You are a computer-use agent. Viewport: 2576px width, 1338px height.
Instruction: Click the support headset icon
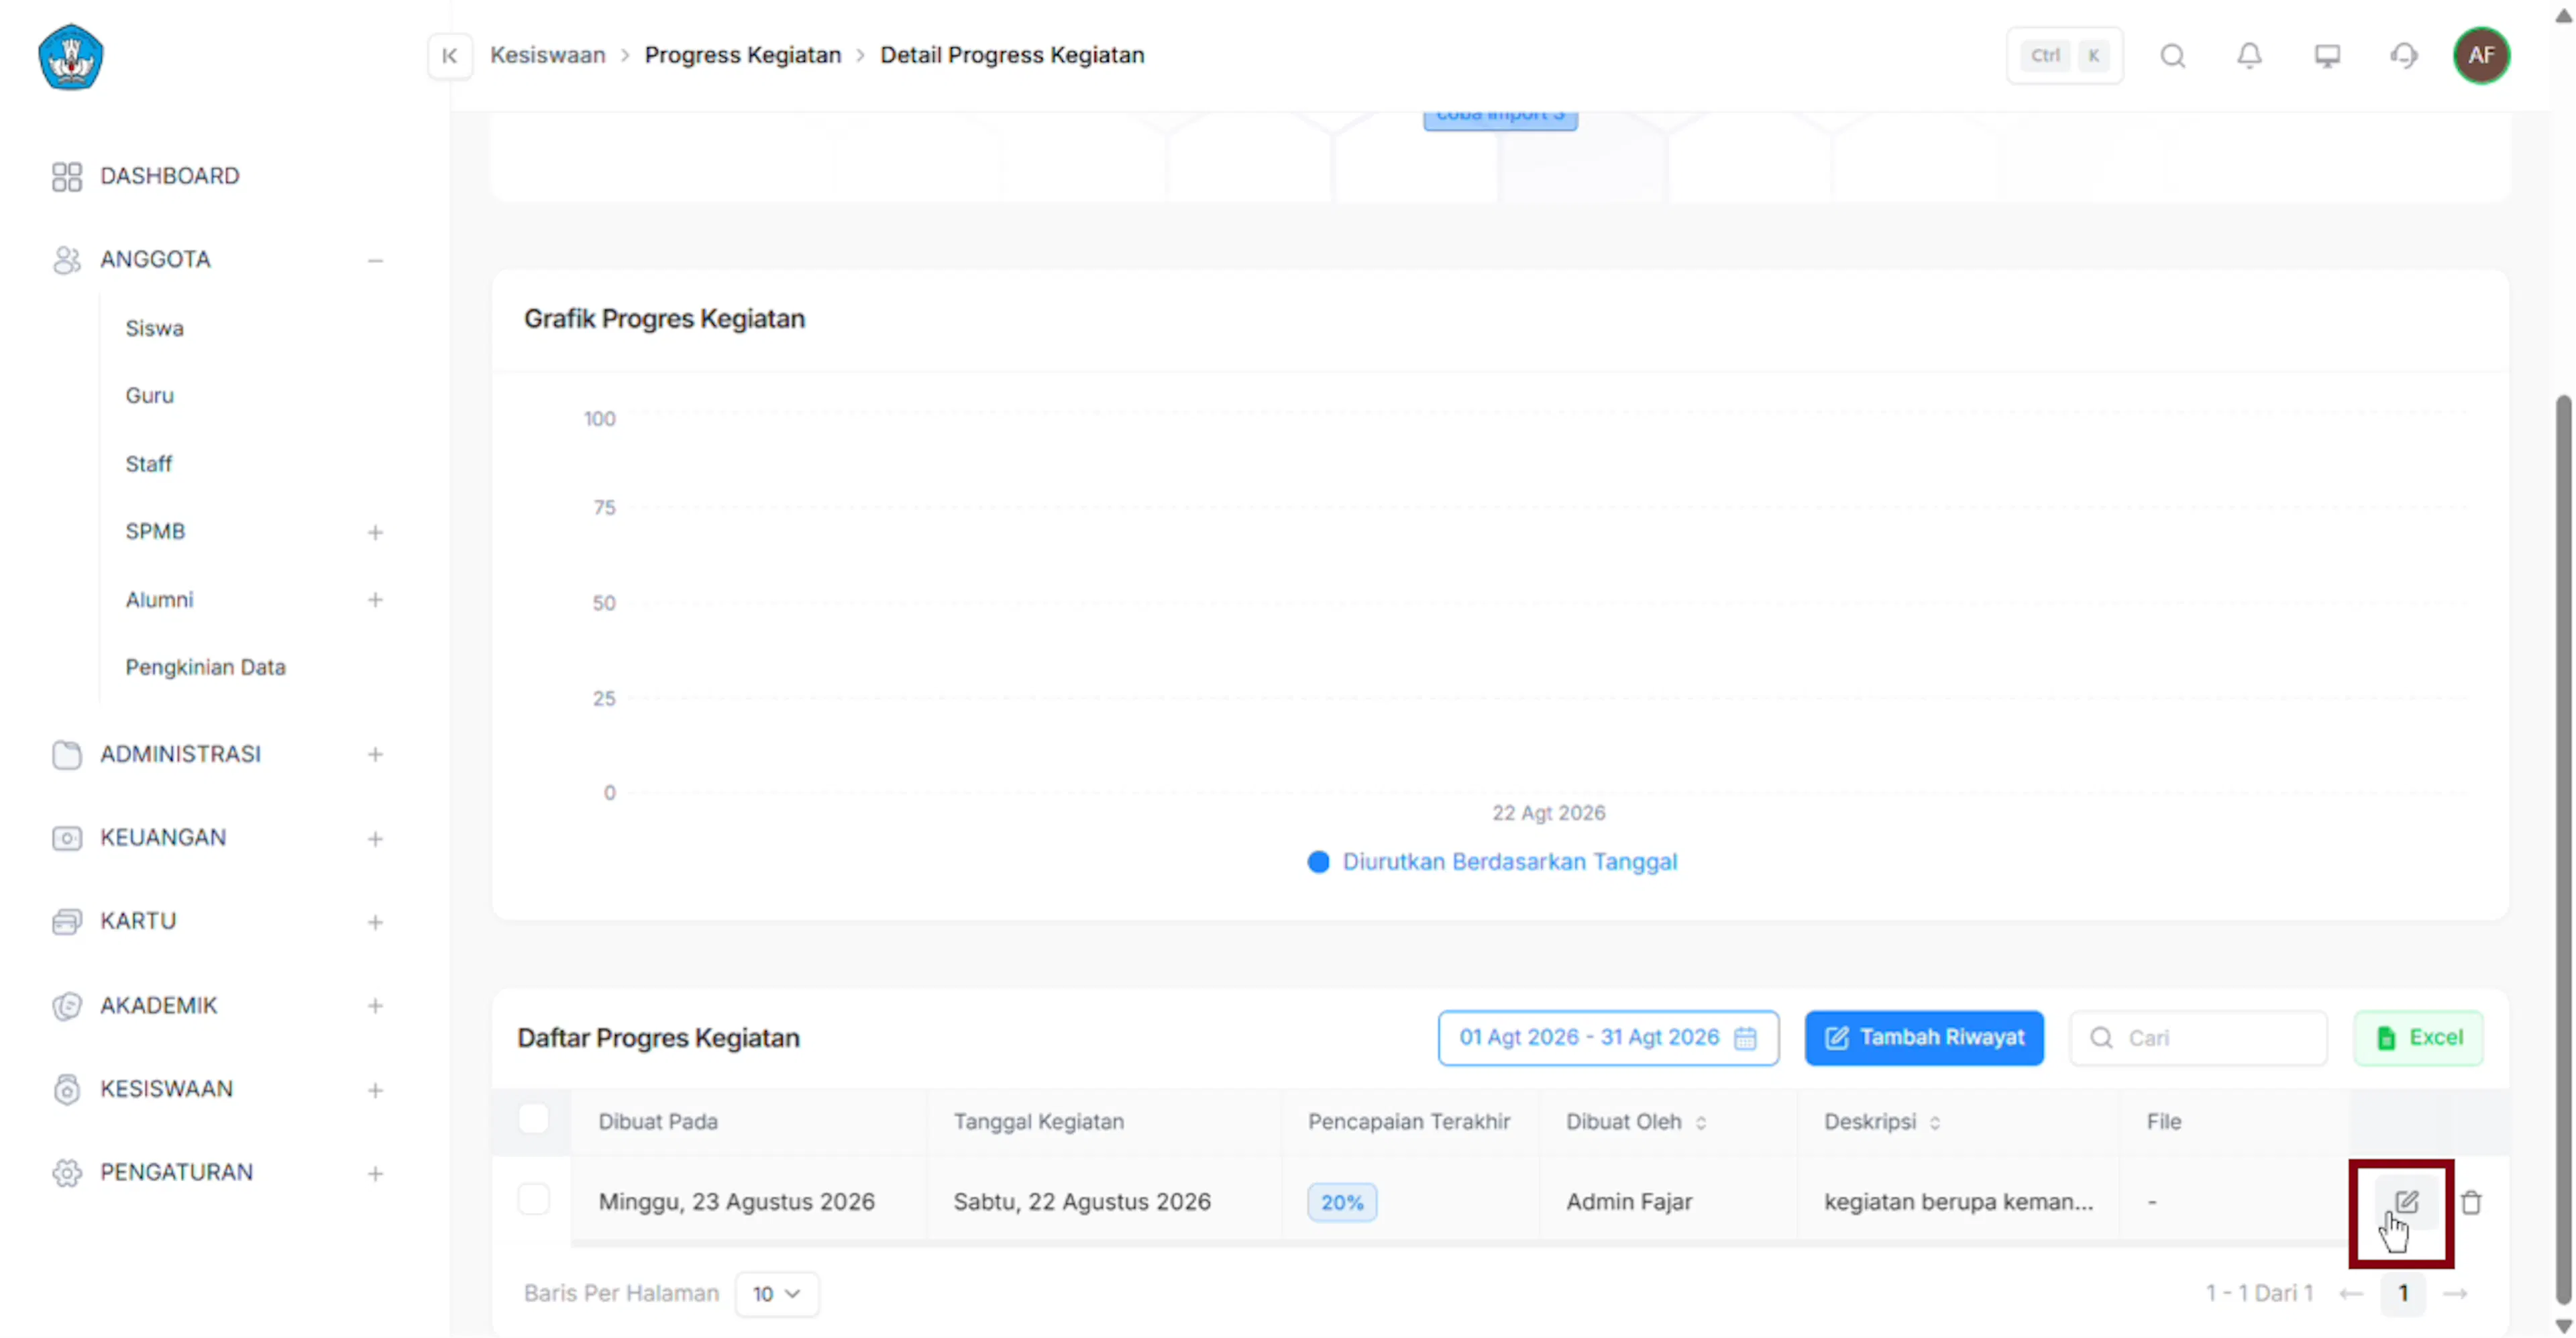coord(2404,55)
